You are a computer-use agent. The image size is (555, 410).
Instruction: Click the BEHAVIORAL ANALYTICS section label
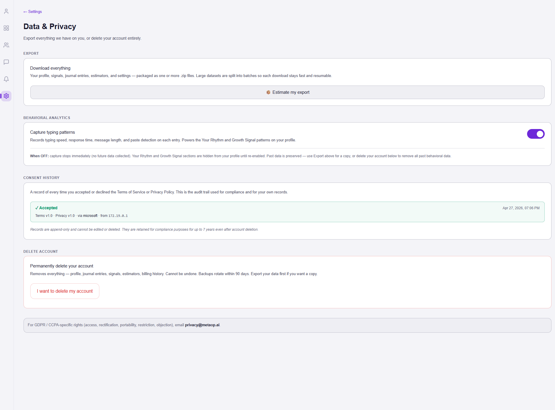coord(47,118)
